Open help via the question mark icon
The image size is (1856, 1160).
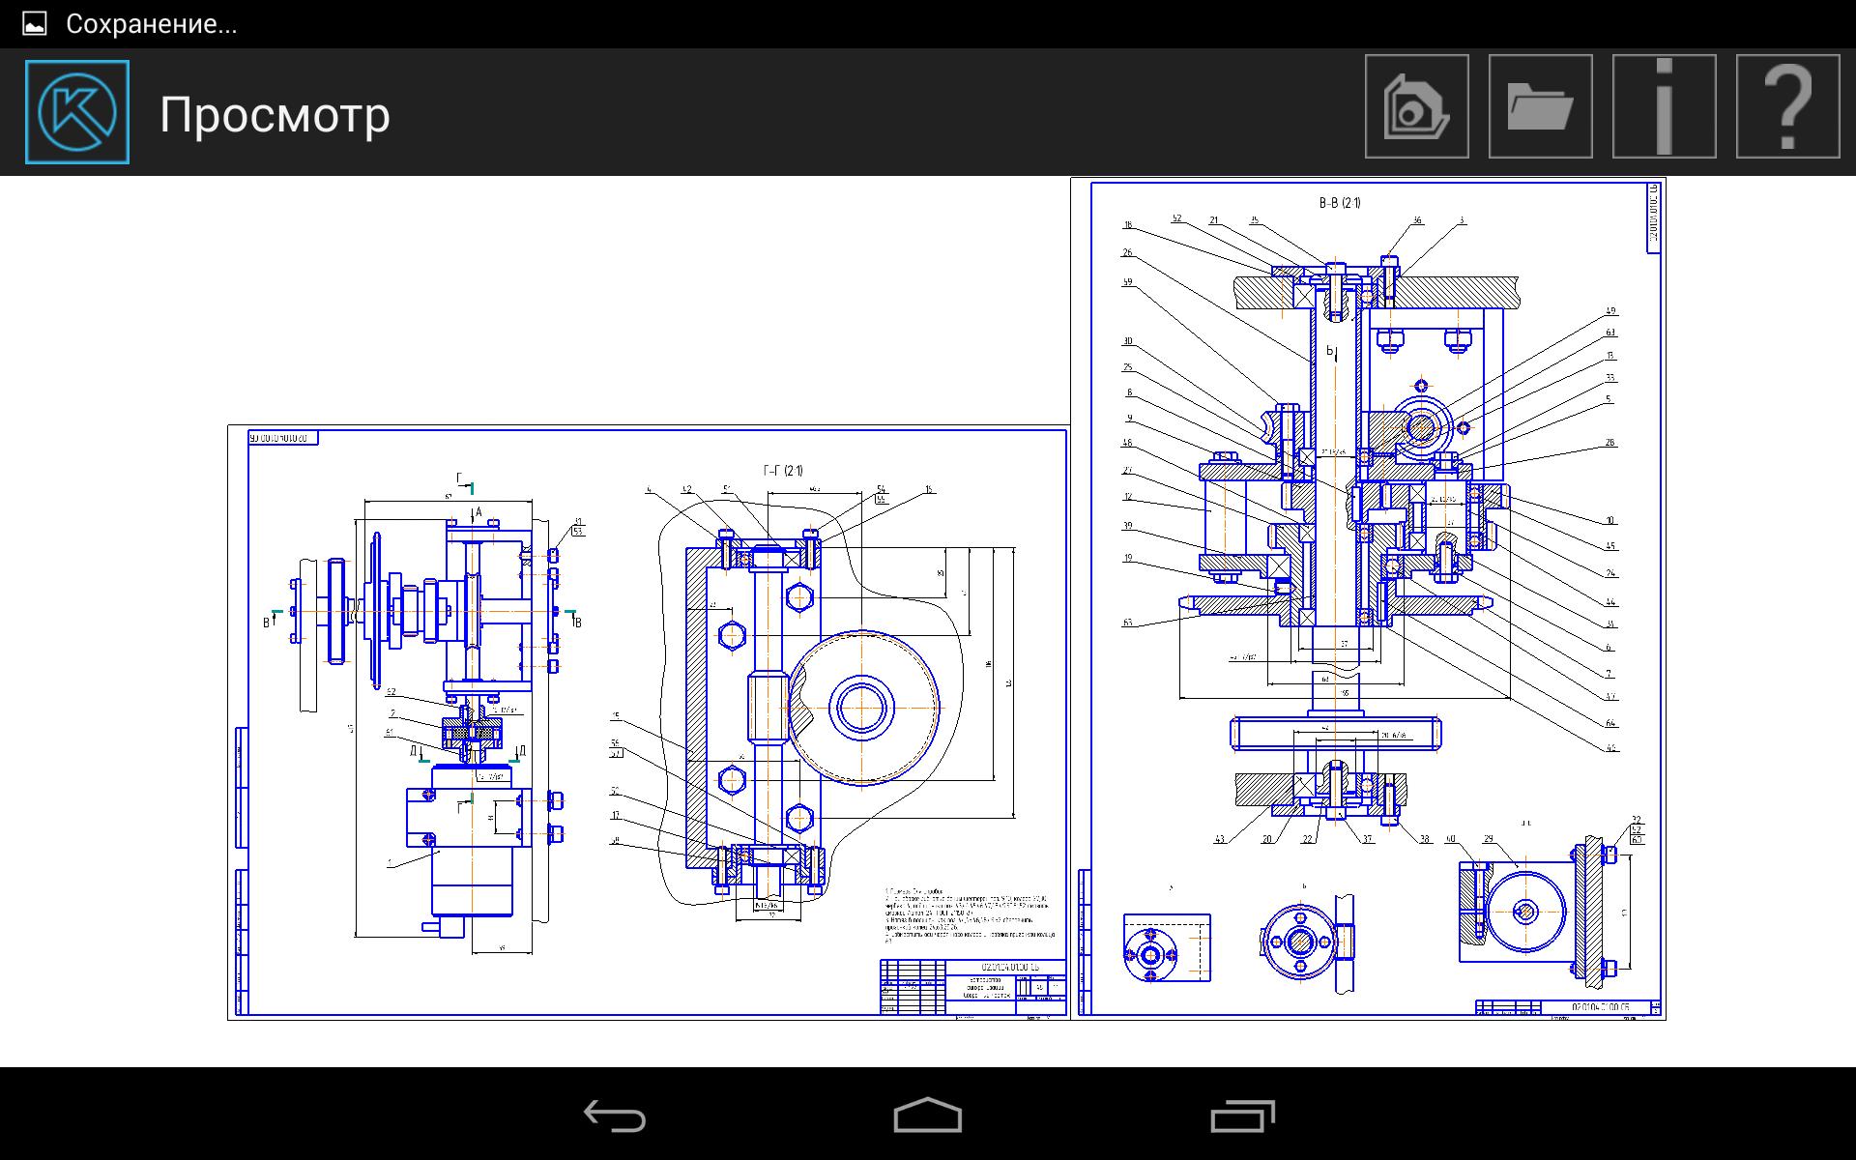point(1787,106)
